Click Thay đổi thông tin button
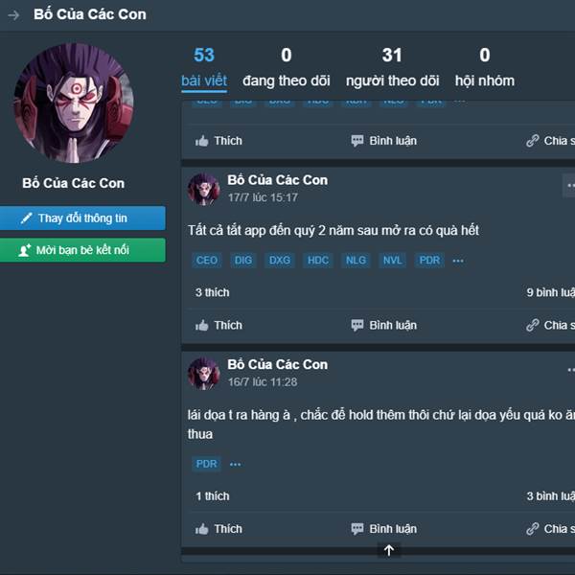This screenshot has width=575, height=575. tap(82, 218)
